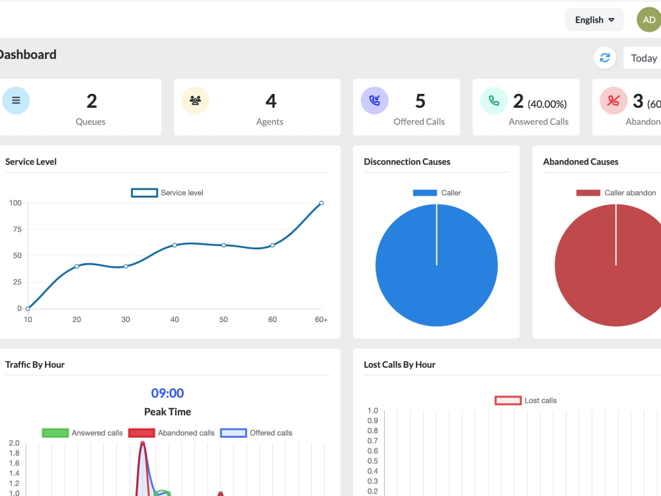Toggle the Offered calls legend entry
Viewport: 661px width, 496px height.
click(256, 433)
